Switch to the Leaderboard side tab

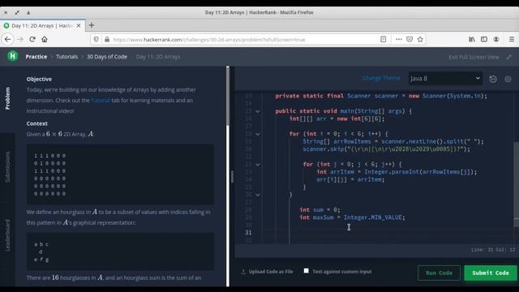7,235
